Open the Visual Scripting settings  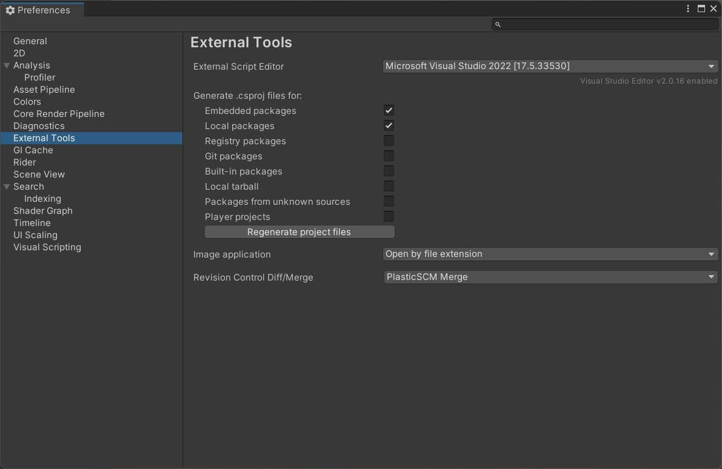pyautogui.click(x=47, y=247)
